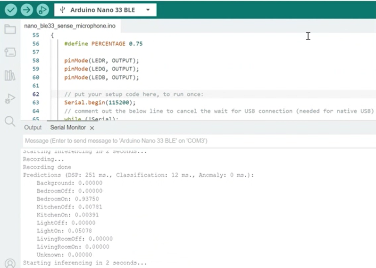Viewport: 376px width, 268px height.
Task: Start debugging from the top toolbar
Action: [42, 10]
